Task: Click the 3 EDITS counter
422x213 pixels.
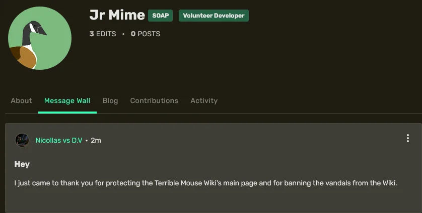Action: coord(103,34)
